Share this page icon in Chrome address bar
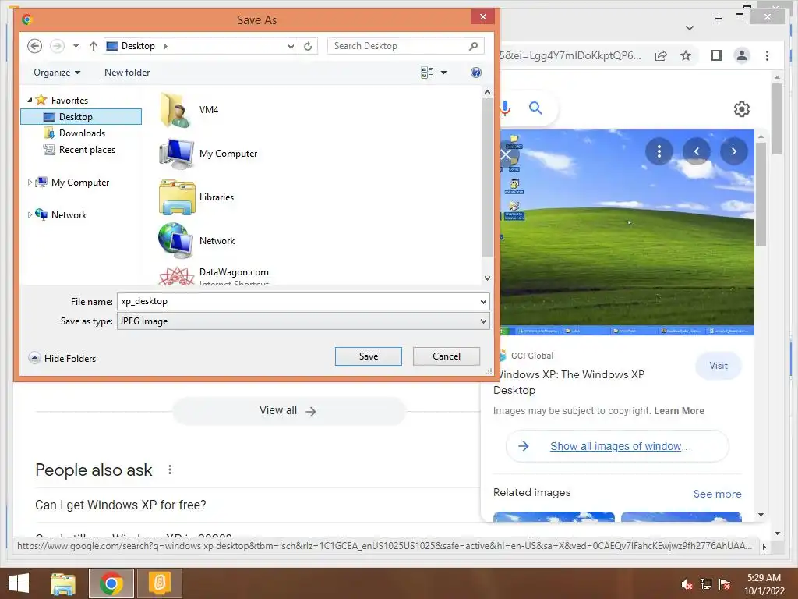This screenshot has height=599, width=798. [x=661, y=55]
